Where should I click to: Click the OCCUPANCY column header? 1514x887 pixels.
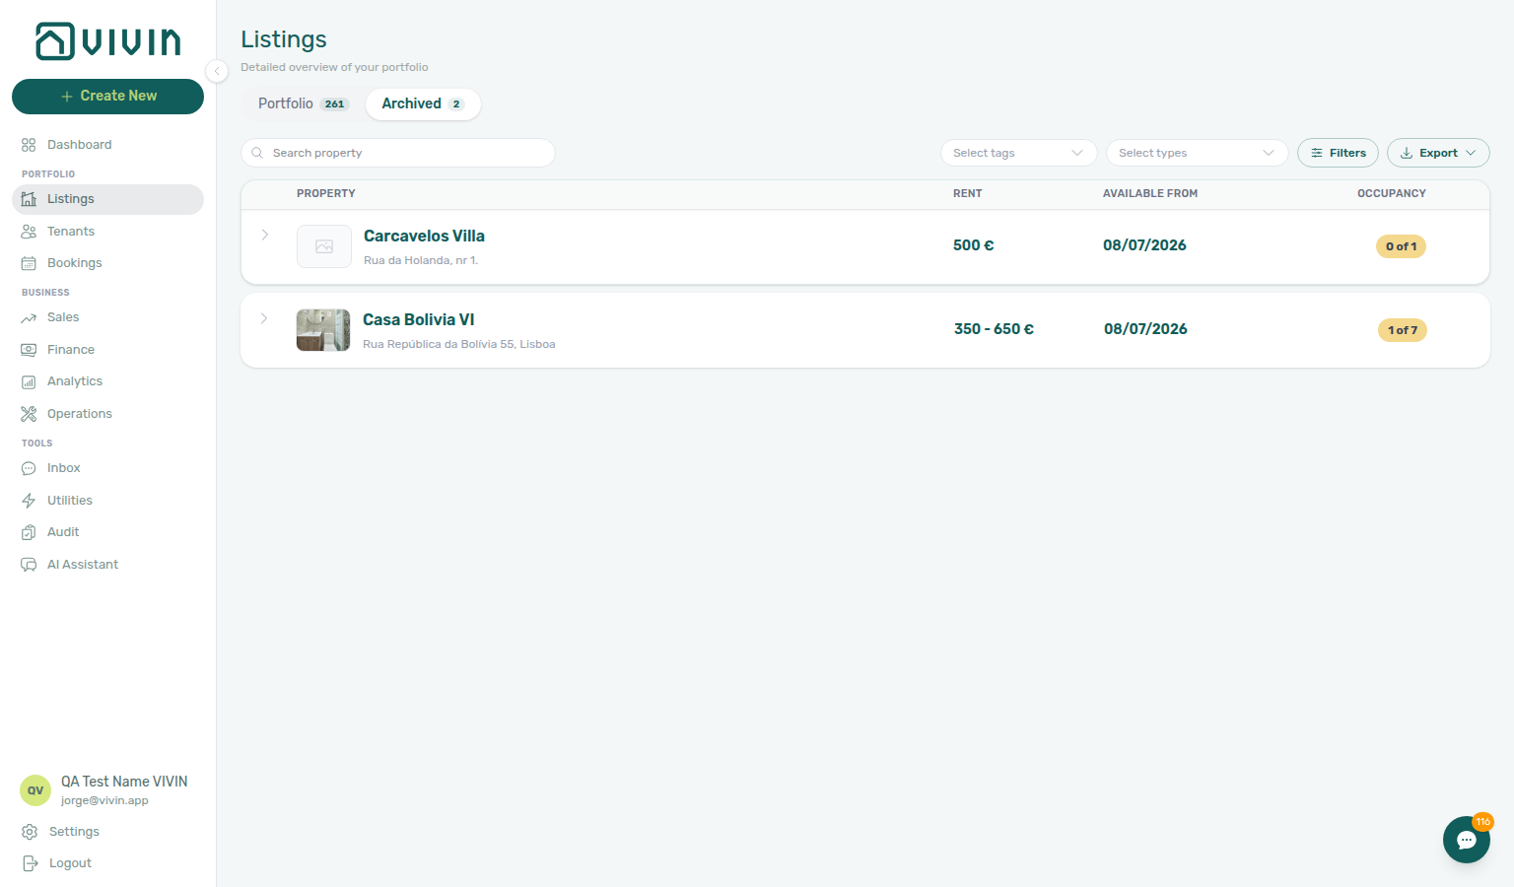pyautogui.click(x=1392, y=194)
